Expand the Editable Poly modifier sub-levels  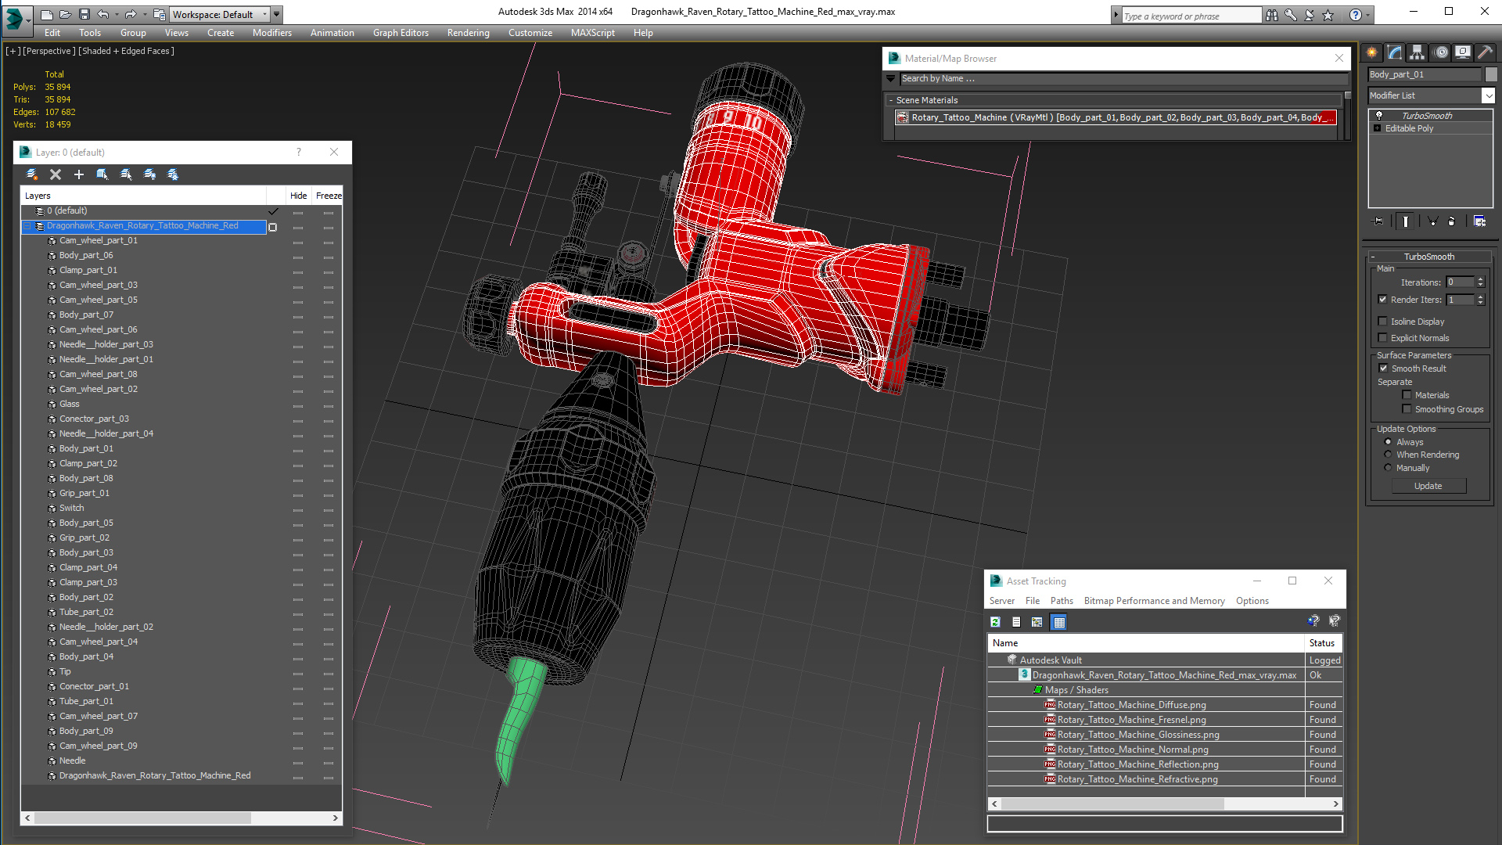tap(1377, 128)
